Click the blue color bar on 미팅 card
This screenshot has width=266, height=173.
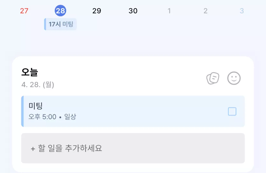pos(22,111)
